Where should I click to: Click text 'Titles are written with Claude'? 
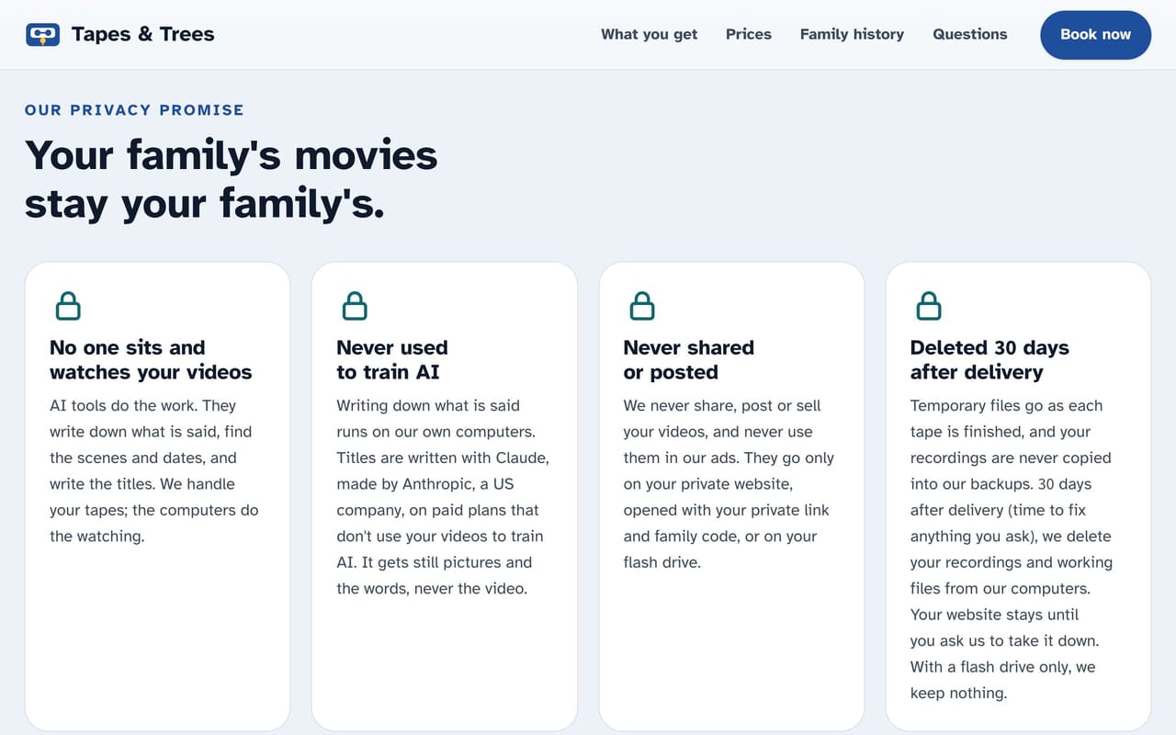[x=443, y=458]
